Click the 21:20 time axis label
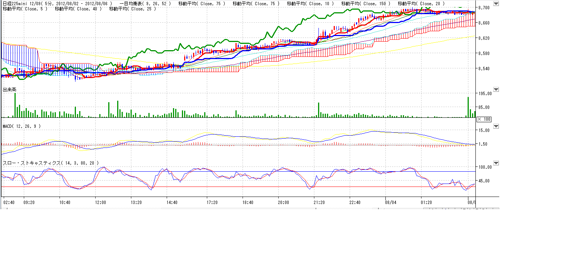Viewport: 561px width, 272px height. click(x=319, y=203)
